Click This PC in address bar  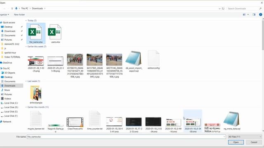point(25,8)
